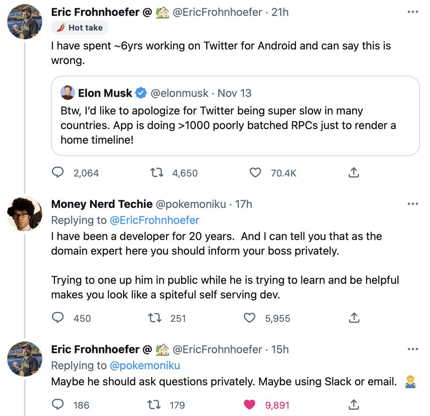Open Money Nerd Techie's profile picture
The image size is (430, 416).
click(25, 213)
